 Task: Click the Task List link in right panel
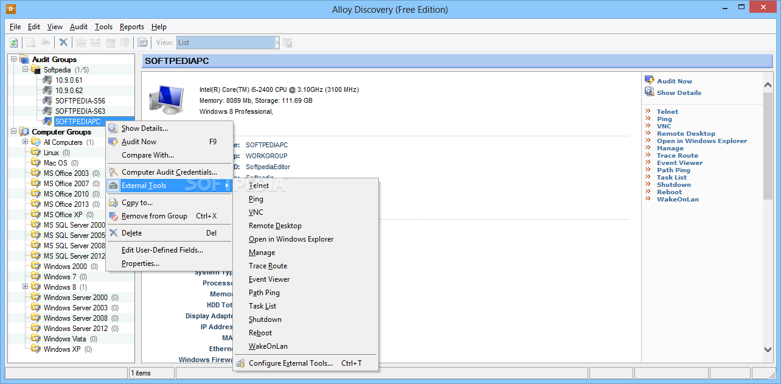point(672,178)
